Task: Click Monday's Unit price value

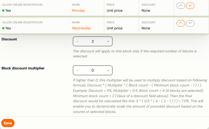Action: (115, 11)
